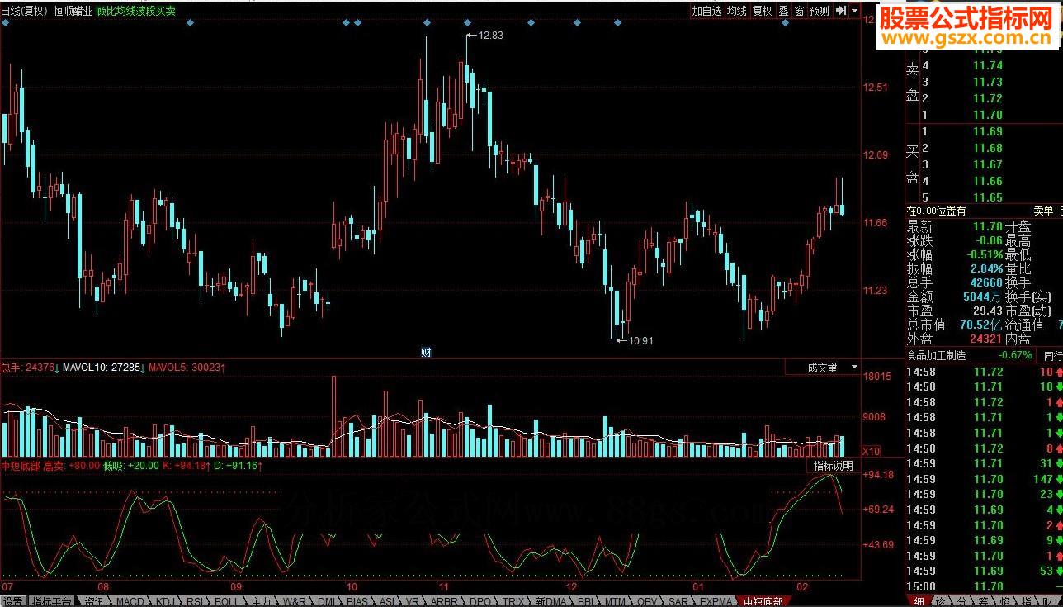Click the sell-1 price 11.70 row
The height and width of the screenshot is (607, 1063).
(x=985, y=115)
